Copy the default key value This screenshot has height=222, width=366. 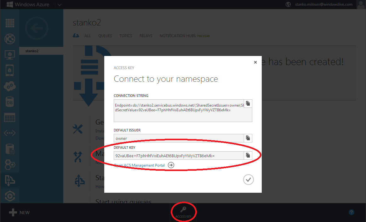(x=248, y=155)
